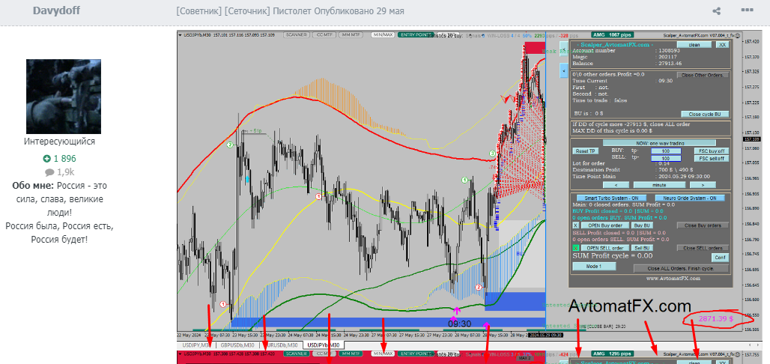Click the www.AvtomatFX.com link in the panel

tap(673, 278)
